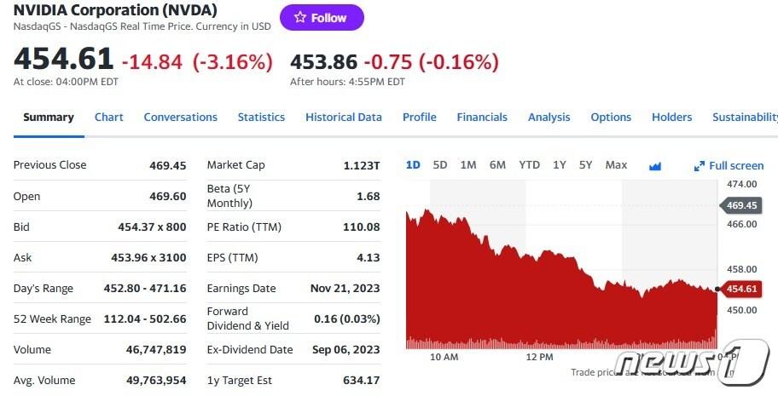Show 5Y chart range
778x396 pixels.
586,165
